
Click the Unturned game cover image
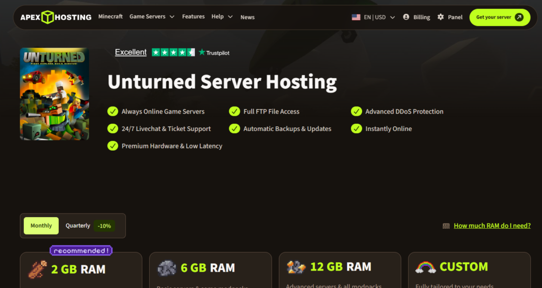[55, 94]
